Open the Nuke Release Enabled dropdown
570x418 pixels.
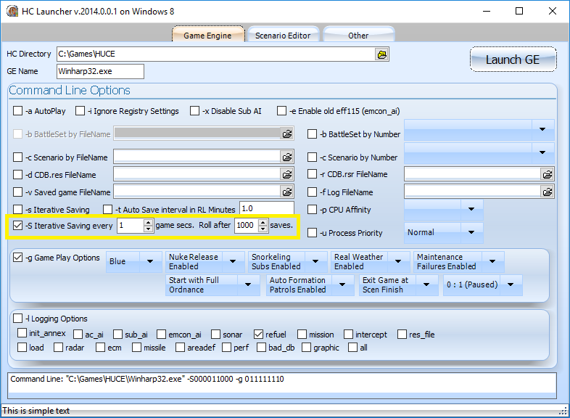point(234,261)
